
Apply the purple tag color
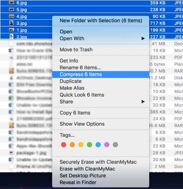point(107,145)
